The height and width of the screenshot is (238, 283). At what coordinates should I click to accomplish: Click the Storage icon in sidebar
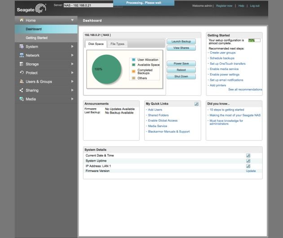[22, 64]
